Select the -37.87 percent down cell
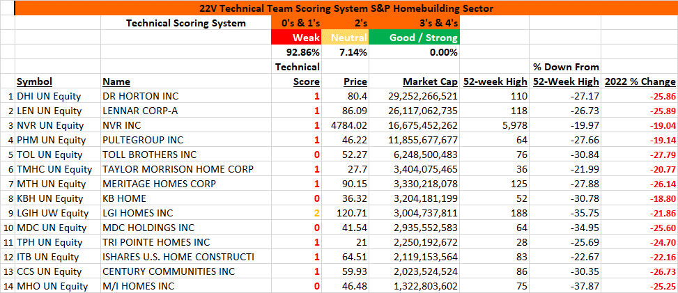This screenshot has height=293, width=678. (565, 286)
